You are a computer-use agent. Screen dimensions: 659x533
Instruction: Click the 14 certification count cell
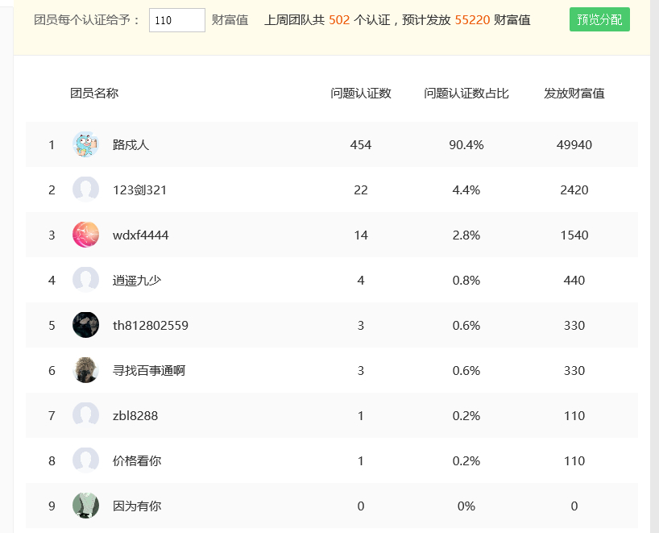[361, 235]
